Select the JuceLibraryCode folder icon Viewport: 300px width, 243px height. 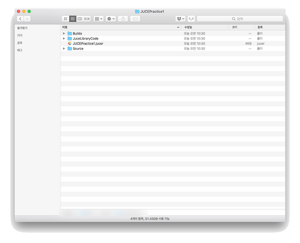(70, 38)
